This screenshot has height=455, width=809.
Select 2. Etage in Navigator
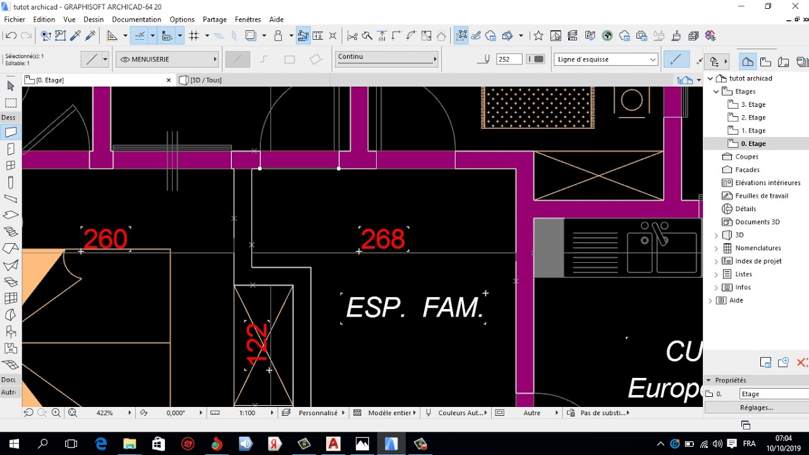753,118
